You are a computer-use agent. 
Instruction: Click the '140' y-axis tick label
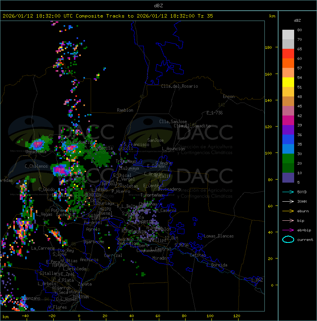[x=268, y=101]
